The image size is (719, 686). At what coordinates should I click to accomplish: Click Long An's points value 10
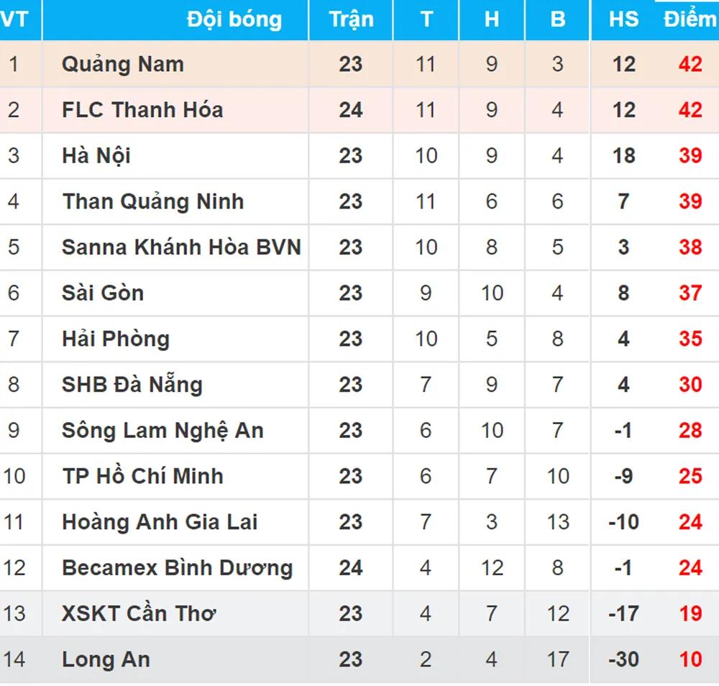690,659
